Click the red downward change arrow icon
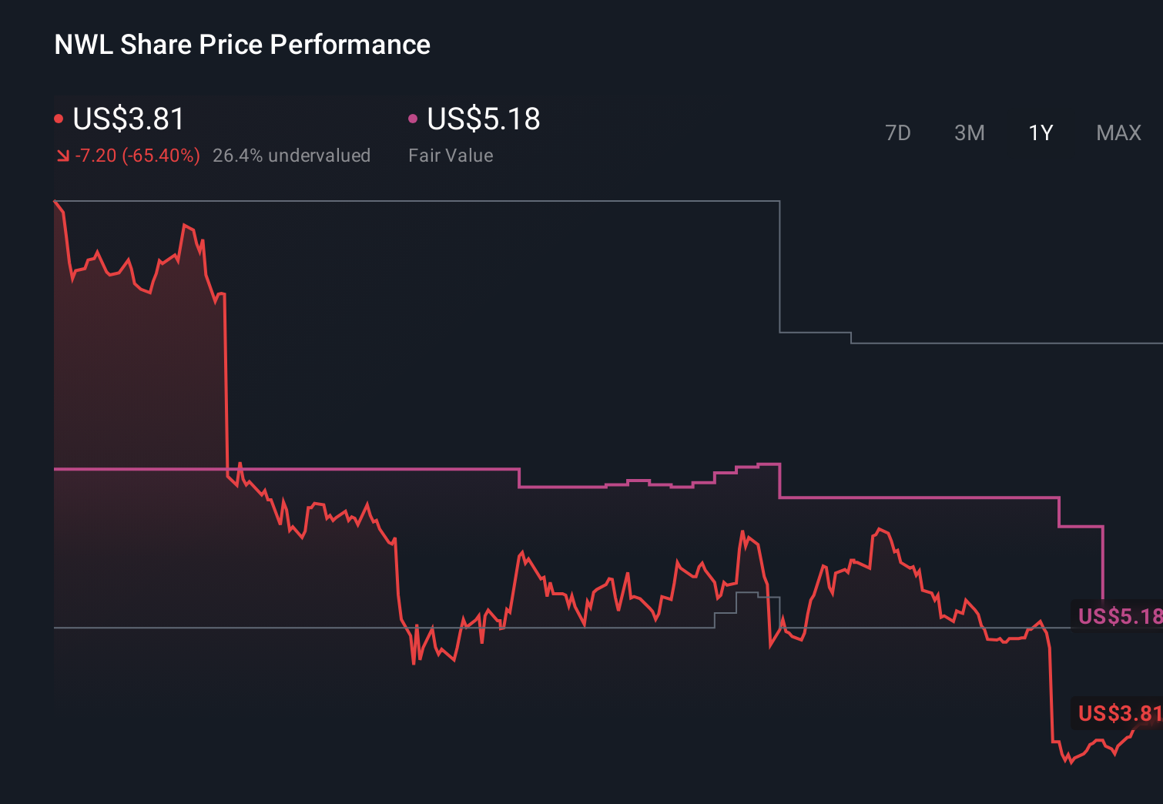This screenshot has width=1163, height=804. coord(62,156)
